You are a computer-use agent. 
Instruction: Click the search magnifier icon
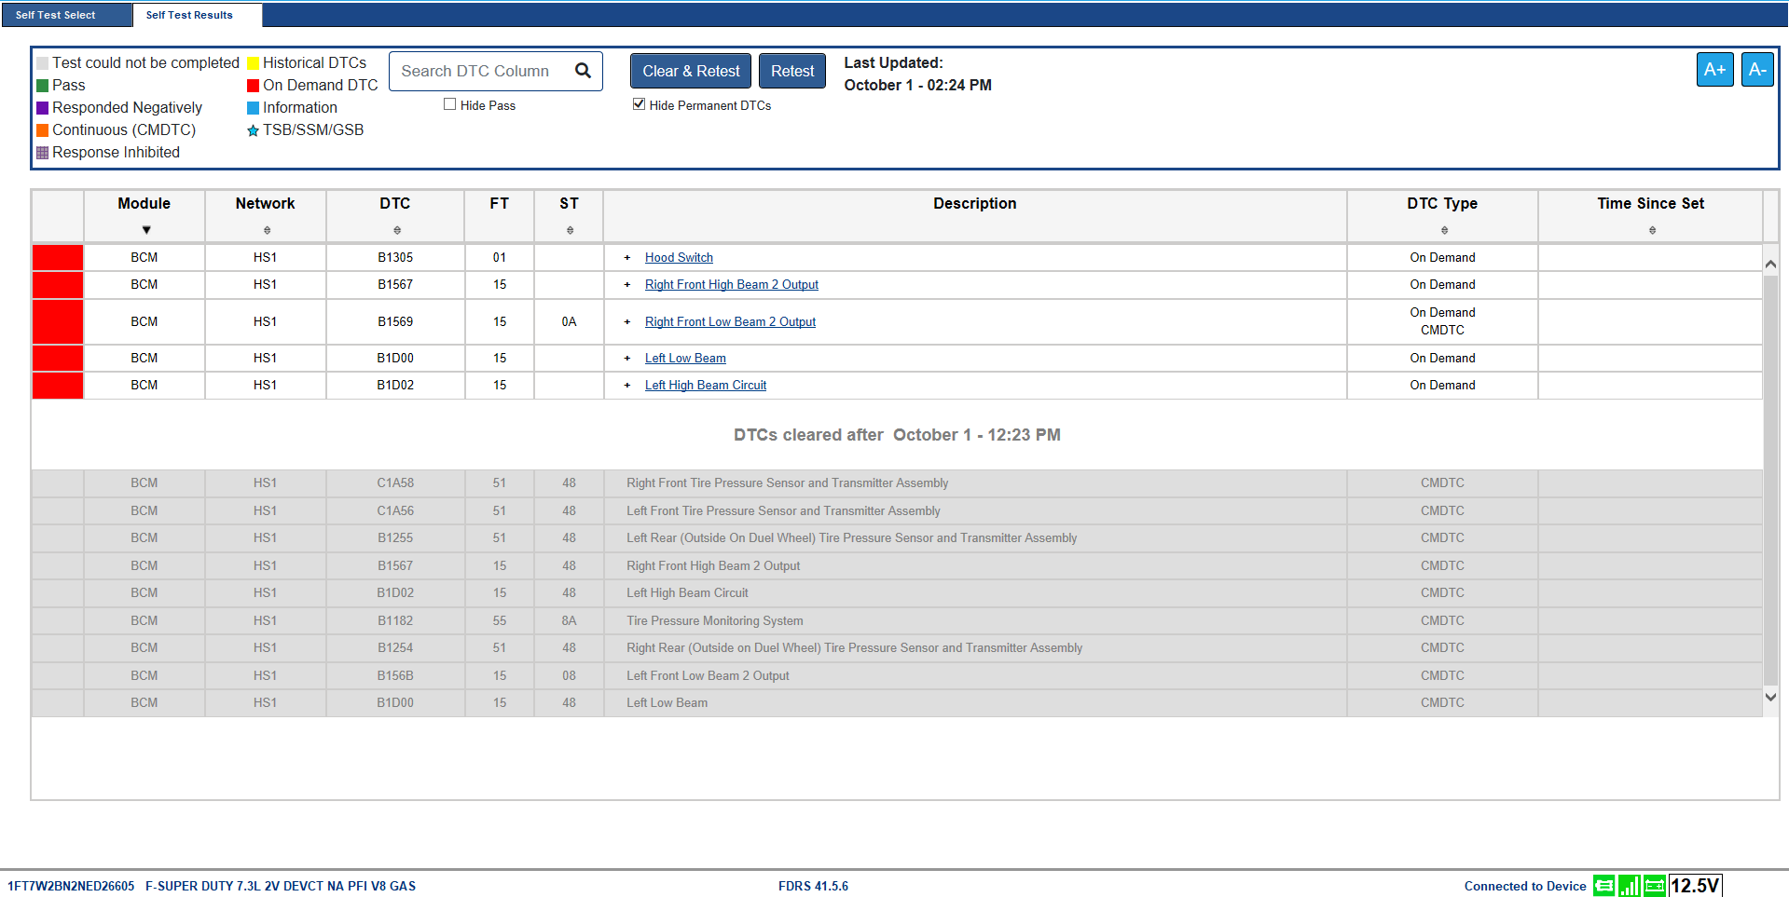[x=583, y=71]
